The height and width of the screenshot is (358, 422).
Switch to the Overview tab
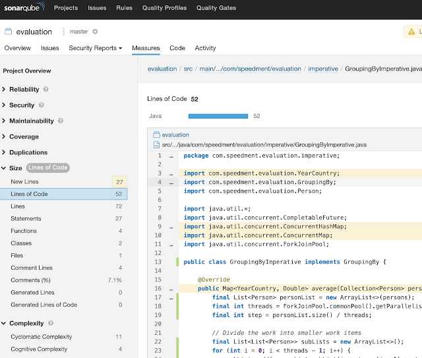18,48
